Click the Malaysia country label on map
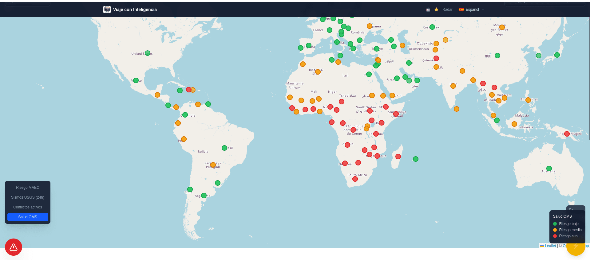The height and width of the screenshot is (260, 590). 522,116
